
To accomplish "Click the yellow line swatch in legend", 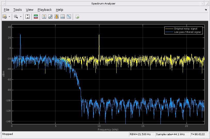I will (169, 29).
